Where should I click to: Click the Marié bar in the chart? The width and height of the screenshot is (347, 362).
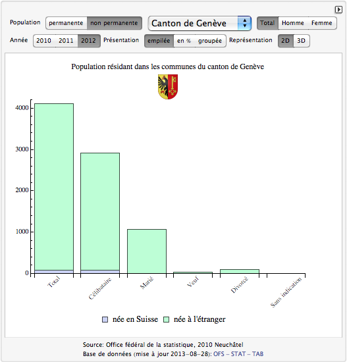(147, 251)
